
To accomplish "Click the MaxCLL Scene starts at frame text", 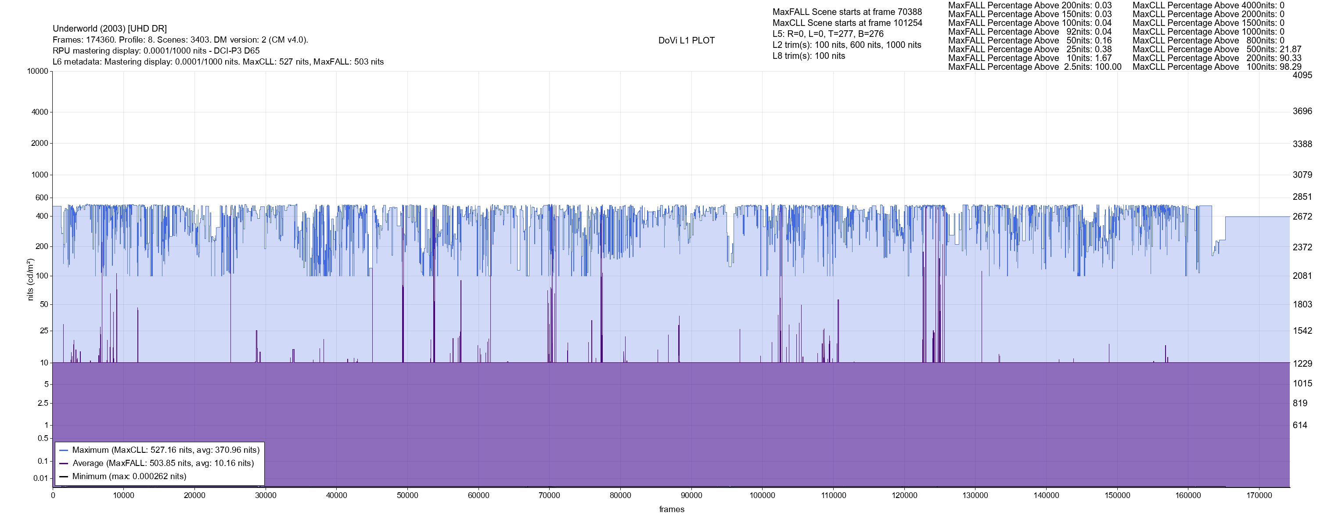I will click(847, 23).
